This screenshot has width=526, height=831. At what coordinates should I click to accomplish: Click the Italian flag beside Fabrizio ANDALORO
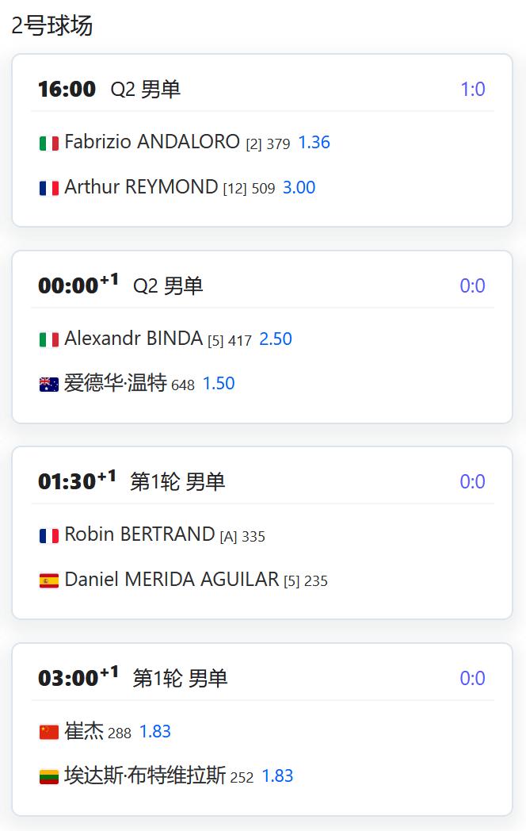[x=49, y=143]
